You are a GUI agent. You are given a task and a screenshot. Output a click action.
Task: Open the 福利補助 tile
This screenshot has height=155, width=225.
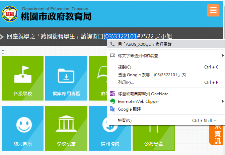click(110, 138)
